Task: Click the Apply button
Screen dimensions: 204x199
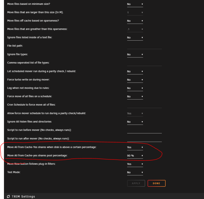Action: (136, 183)
